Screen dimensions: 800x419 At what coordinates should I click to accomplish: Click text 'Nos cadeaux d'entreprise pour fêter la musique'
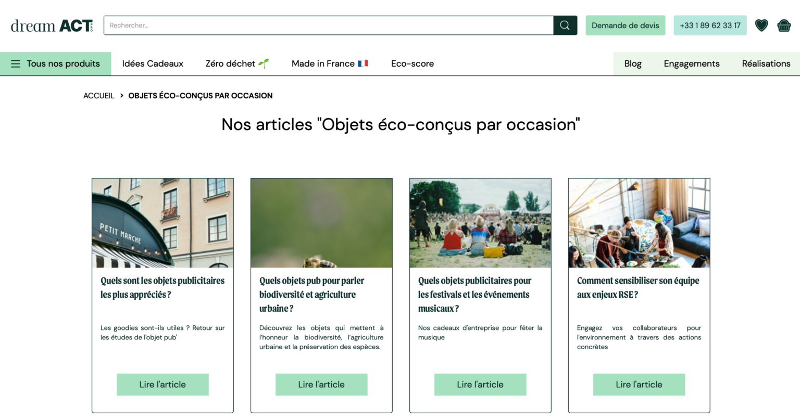(x=480, y=333)
